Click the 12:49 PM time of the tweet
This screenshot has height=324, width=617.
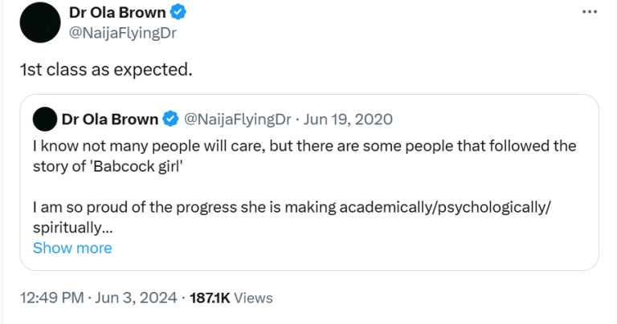pyautogui.click(x=52, y=298)
